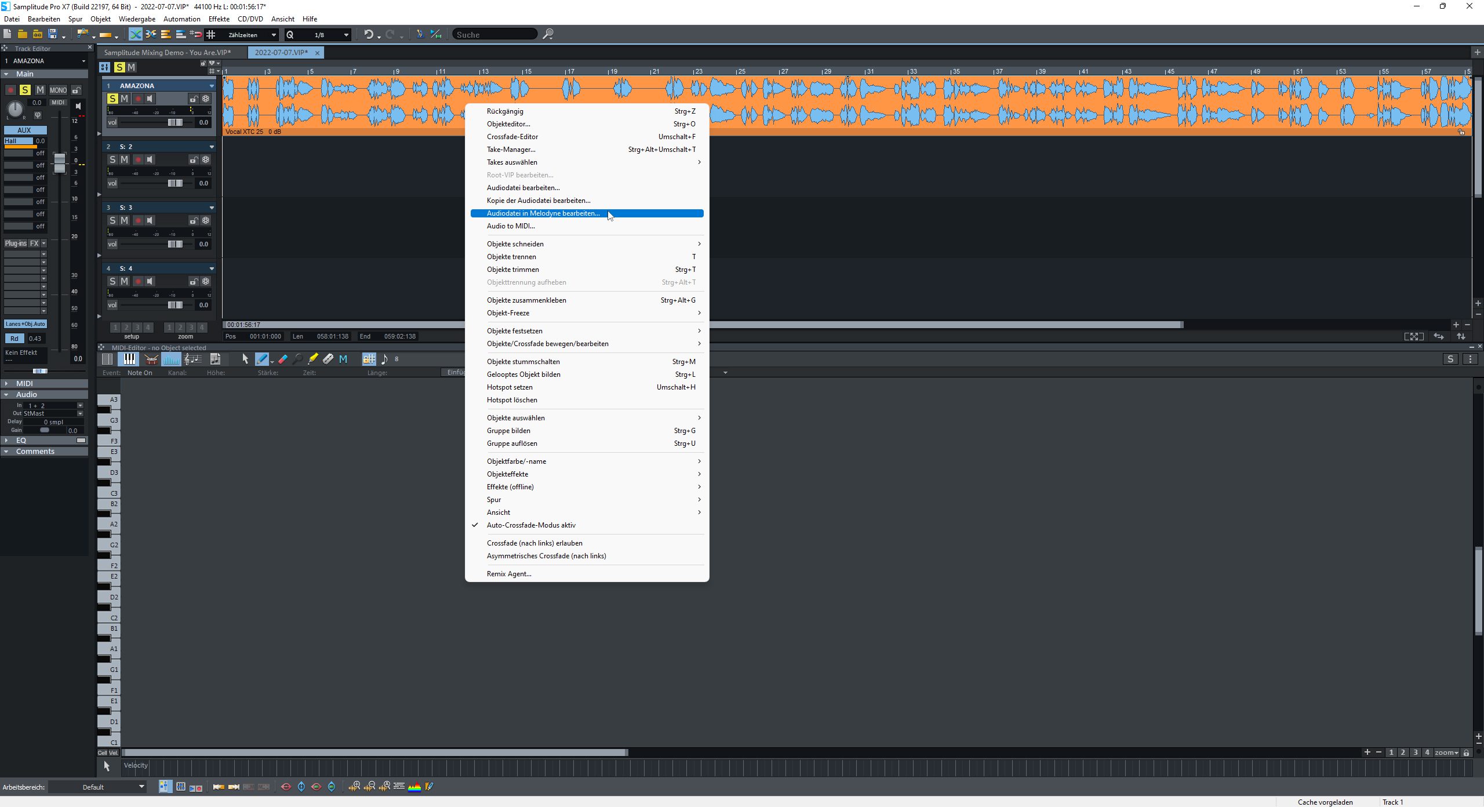Click the Undo arrow icon
This screenshot has height=807, width=1484.
[369, 34]
